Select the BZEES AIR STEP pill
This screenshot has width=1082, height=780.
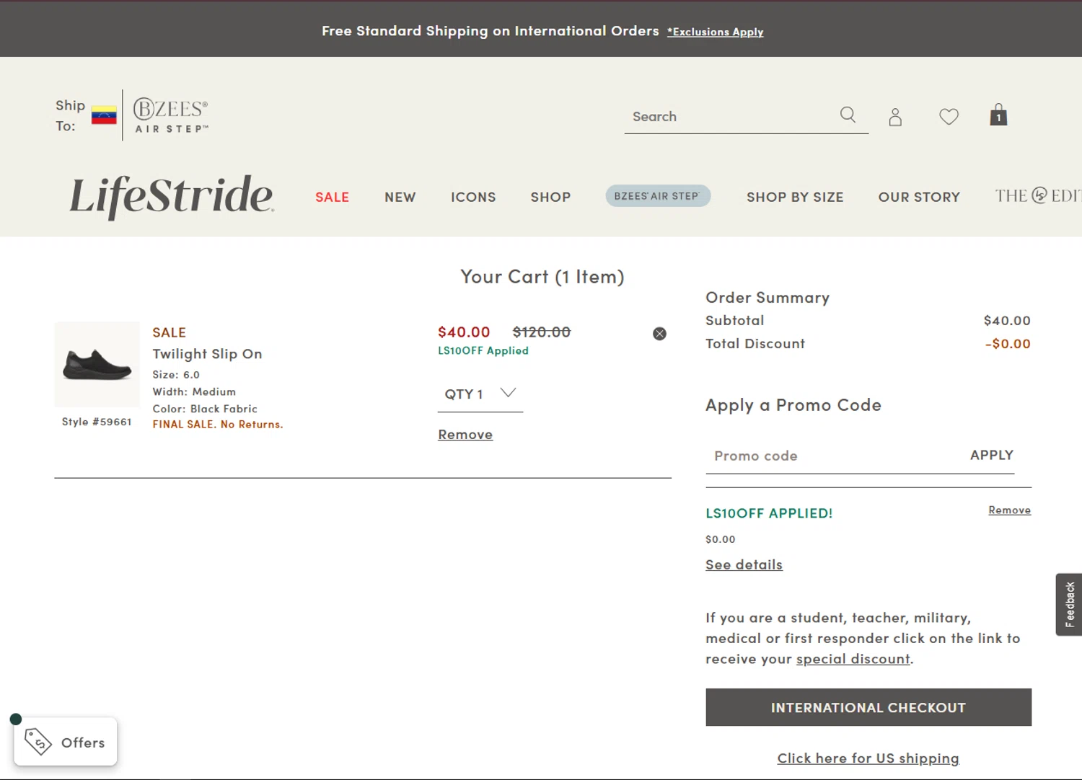click(658, 196)
